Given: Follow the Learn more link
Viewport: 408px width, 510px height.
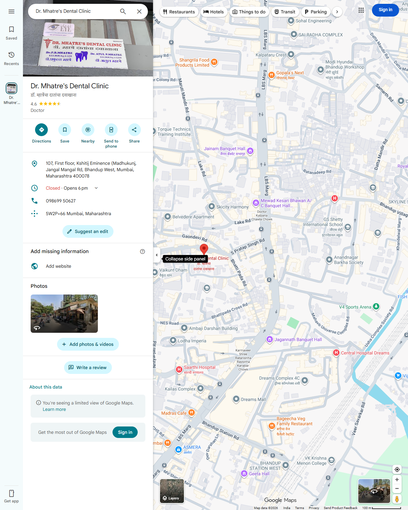Looking at the screenshot, I should pos(54,409).
